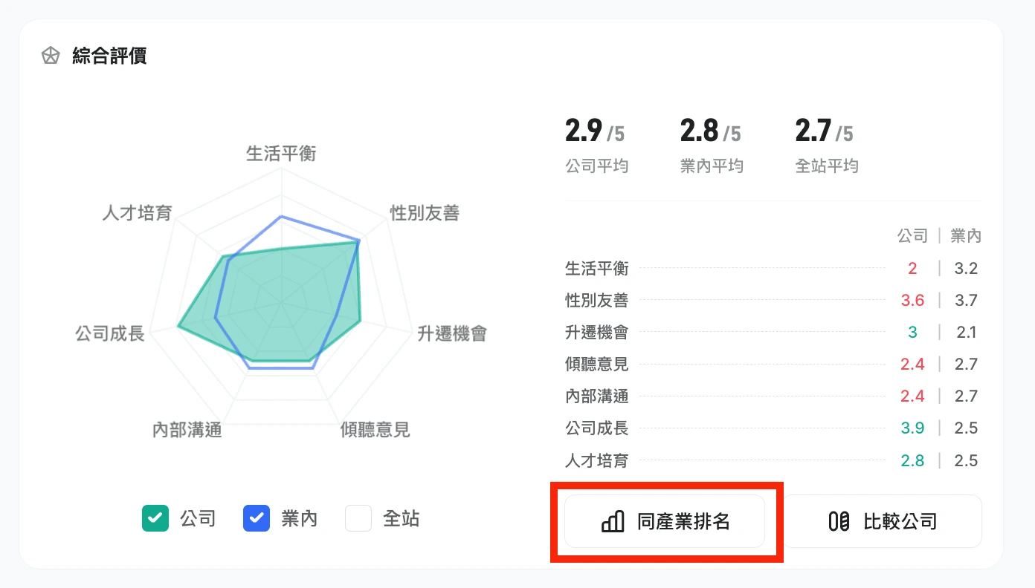Viewport: 1035px width, 588px height.
Task: Select the 內部溝通 row in the score table
Action: coord(773,396)
